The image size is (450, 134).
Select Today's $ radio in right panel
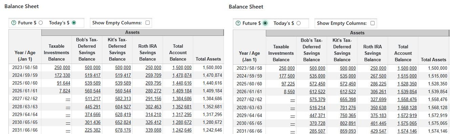[299, 23]
